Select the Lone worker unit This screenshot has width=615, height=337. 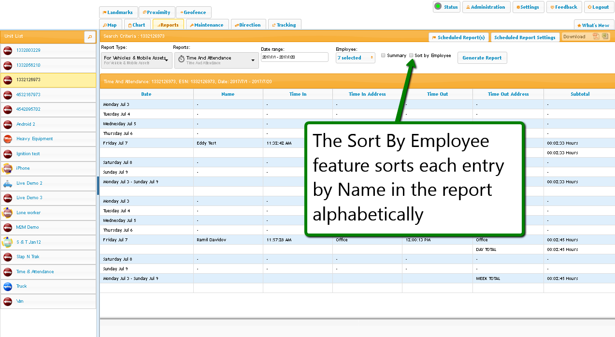click(x=29, y=213)
